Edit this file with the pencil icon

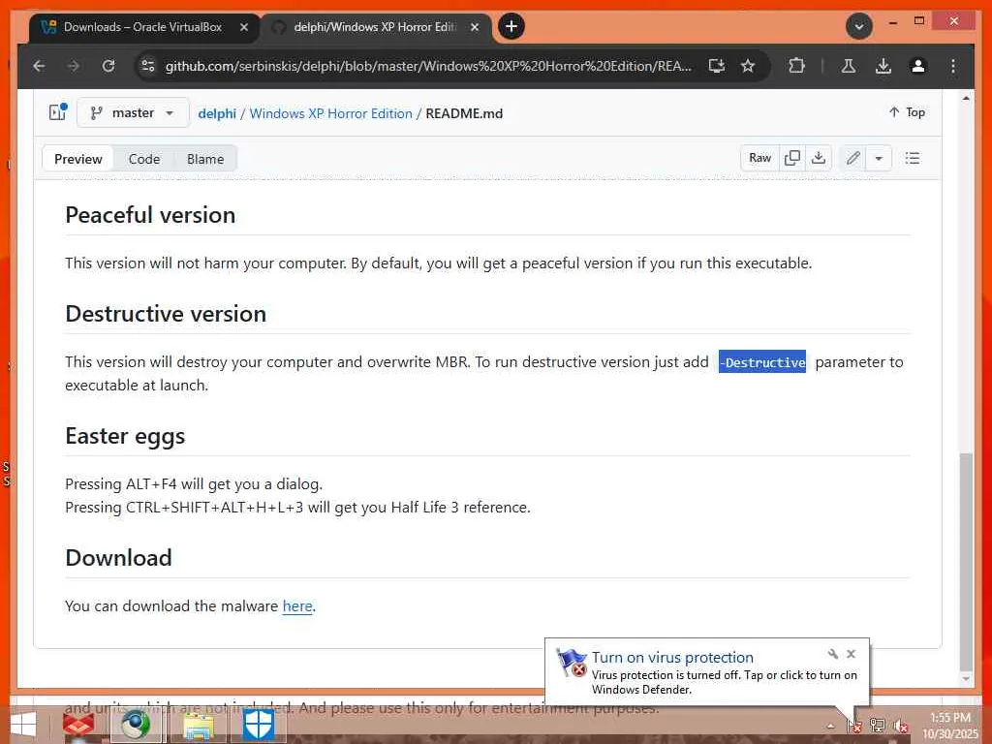pos(852,158)
